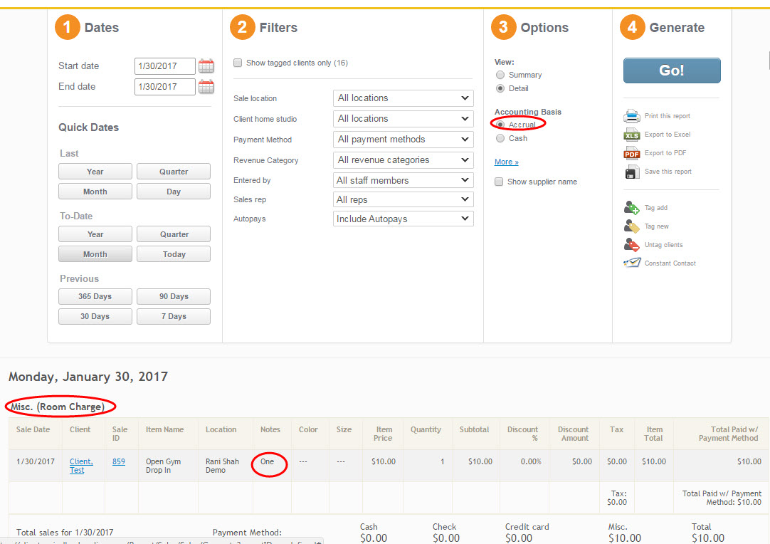Click into the Start date field

click(x=164, y=66)
